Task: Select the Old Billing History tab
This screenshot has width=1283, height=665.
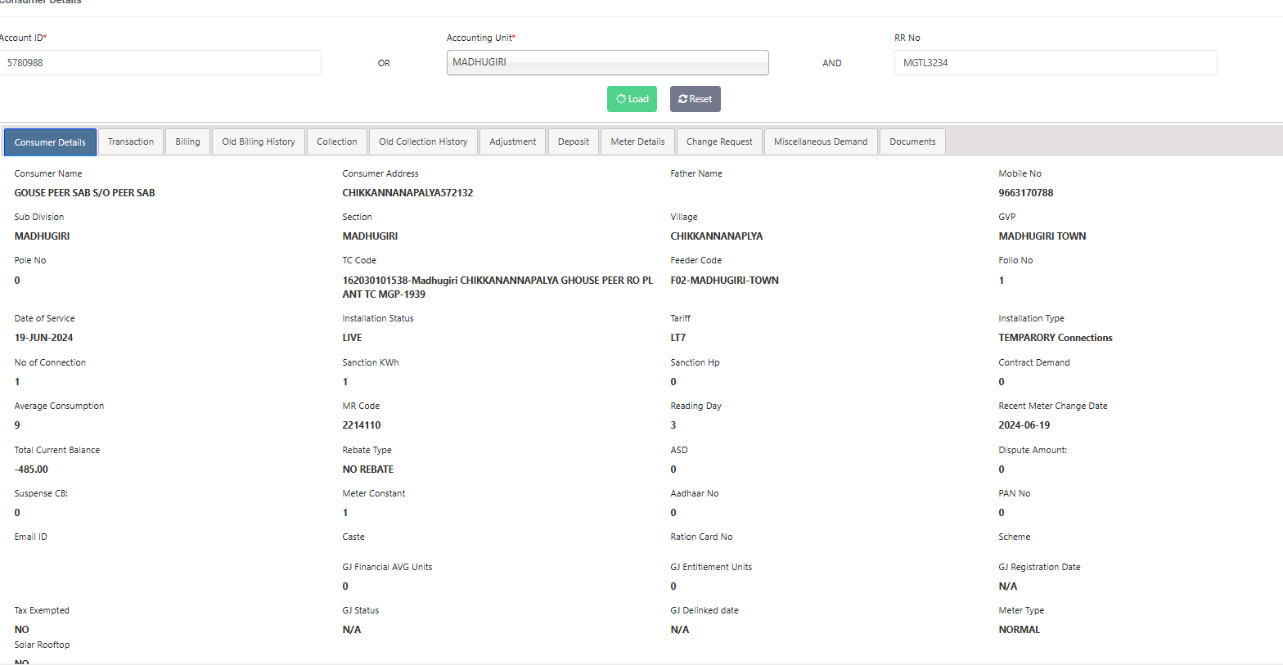Action: pyautogui.click(x=259, y=142)
